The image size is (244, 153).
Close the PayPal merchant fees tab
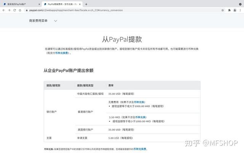(x=80, y=4)
